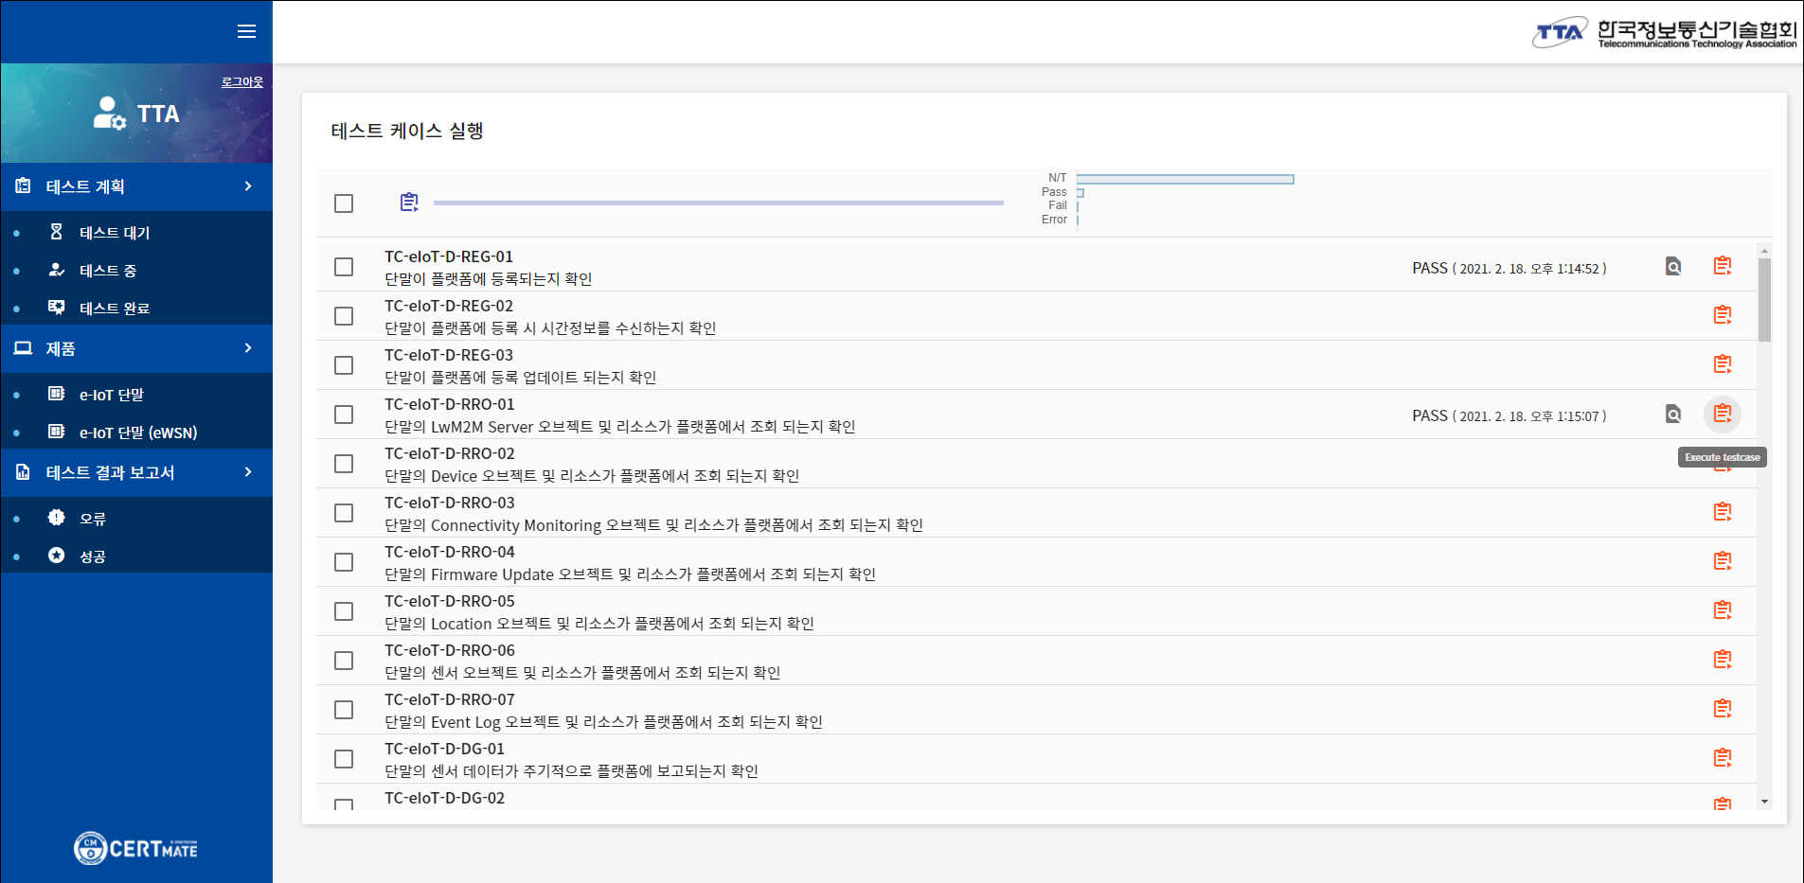Click the scroll-down arrow of the testcase list

click(1764, 802)
